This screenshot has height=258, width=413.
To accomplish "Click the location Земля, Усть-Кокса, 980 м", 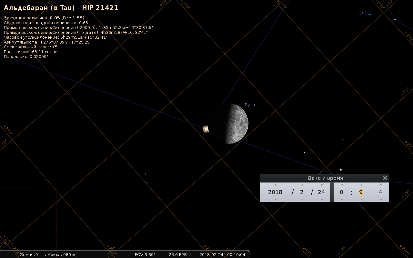I will (x=48, y=255).
